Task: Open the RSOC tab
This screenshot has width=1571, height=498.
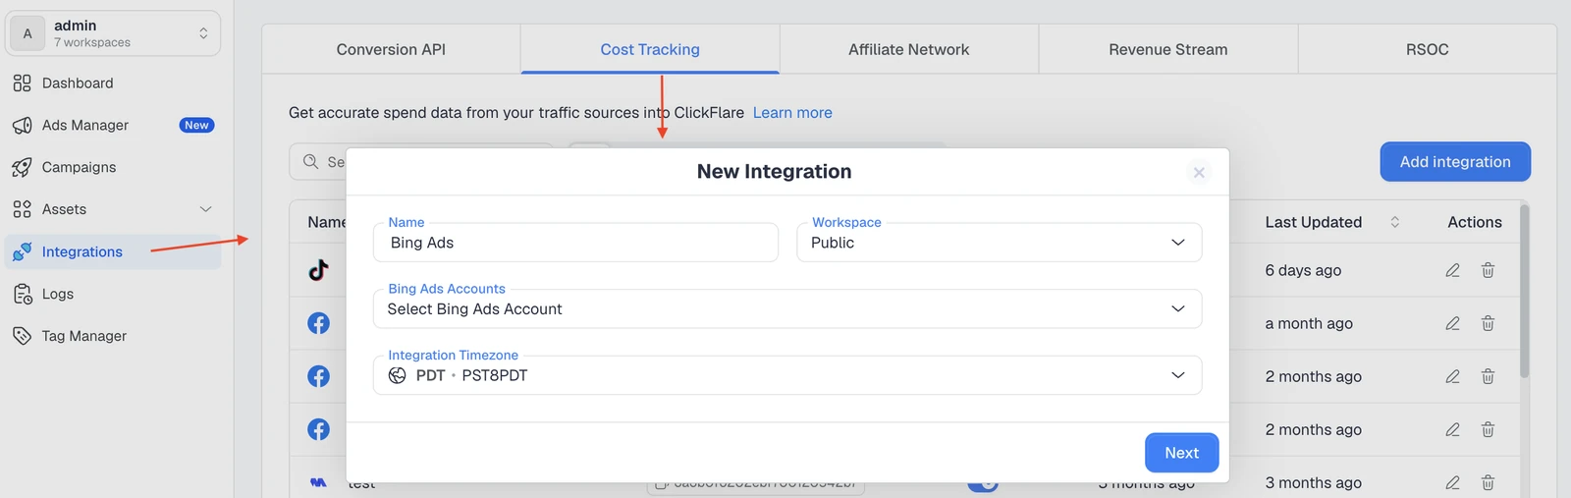Action: [x=1427, y=49]
